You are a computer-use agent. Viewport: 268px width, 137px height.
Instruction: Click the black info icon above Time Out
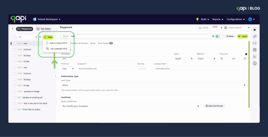click(246, 54)
